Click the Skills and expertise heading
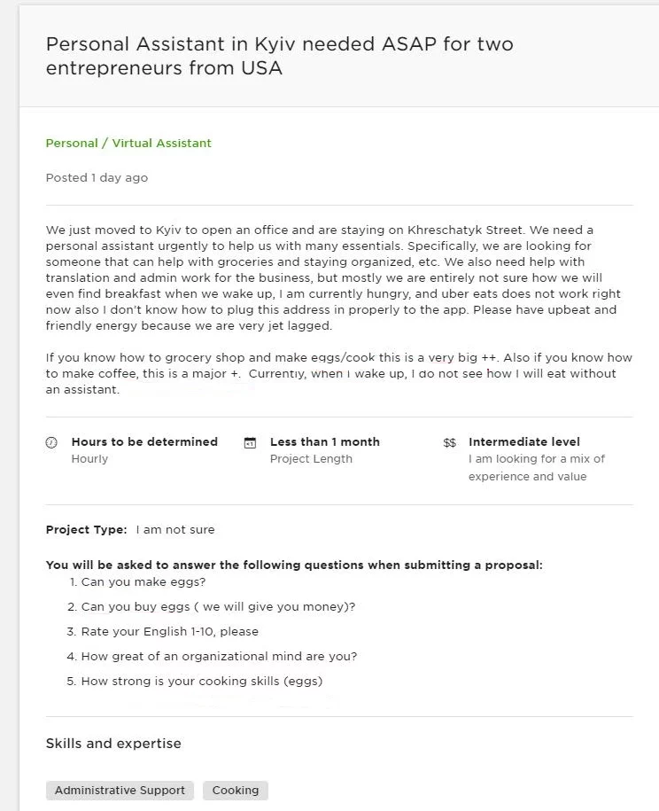The height and width of the screenshot is (811, 659). [x=113, y=744]
